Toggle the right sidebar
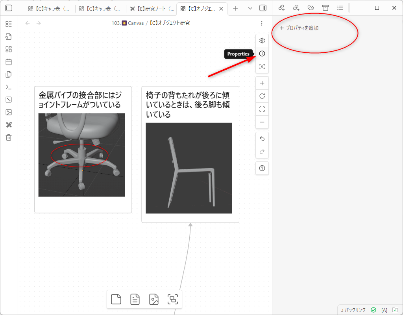The height and width of the screenshot is (315, 403). [263, 8]
